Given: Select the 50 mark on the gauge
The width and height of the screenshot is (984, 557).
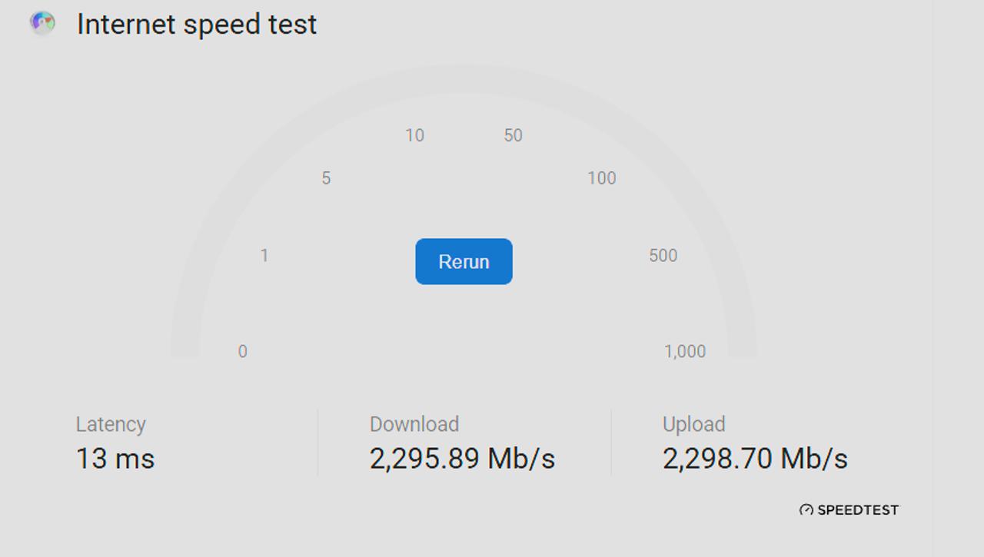Looking at the screenshot, I should [x=513, y=136].
